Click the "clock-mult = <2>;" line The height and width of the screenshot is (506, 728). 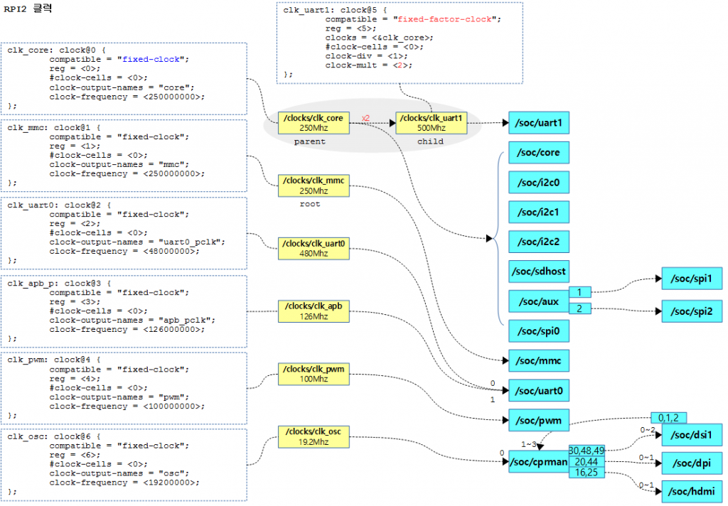click(x=369, y=65)
